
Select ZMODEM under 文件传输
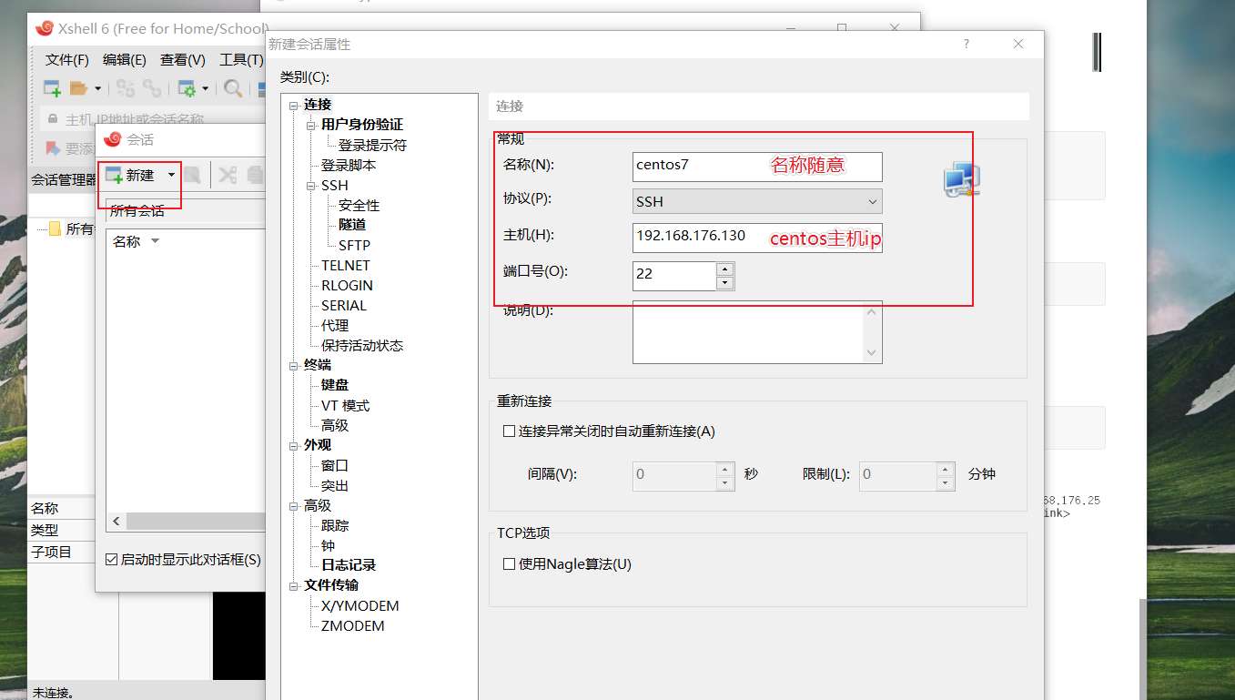[353, 626]
